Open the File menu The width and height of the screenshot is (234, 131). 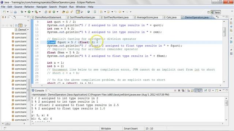tap(3, 7)
